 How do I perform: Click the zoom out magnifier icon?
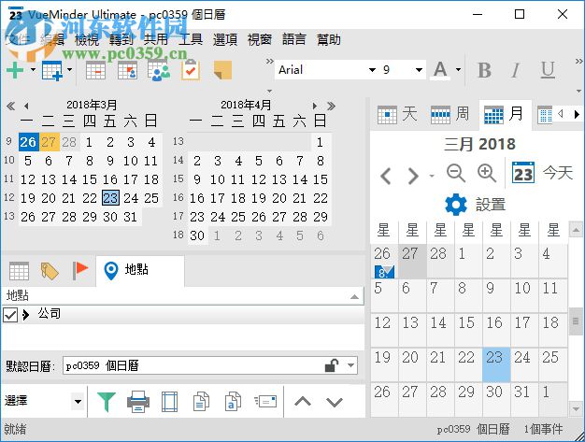tap(456, 173)
